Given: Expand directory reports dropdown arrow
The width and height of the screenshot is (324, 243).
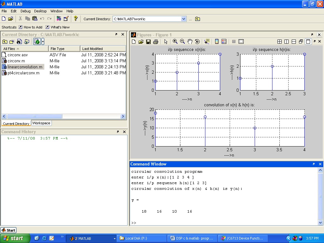Looking at the screenshot, I should pos(43,41).
